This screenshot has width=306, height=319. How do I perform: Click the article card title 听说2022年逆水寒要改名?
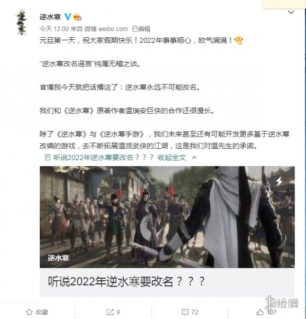tap(126, 282)
